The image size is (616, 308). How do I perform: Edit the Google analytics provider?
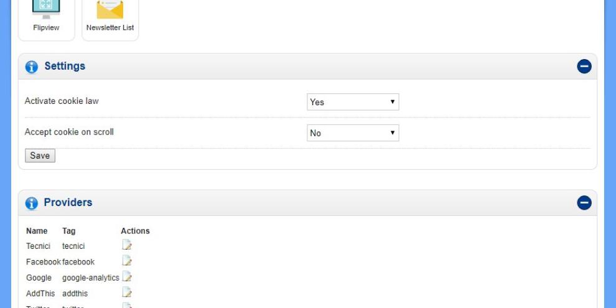coord(128,277)
